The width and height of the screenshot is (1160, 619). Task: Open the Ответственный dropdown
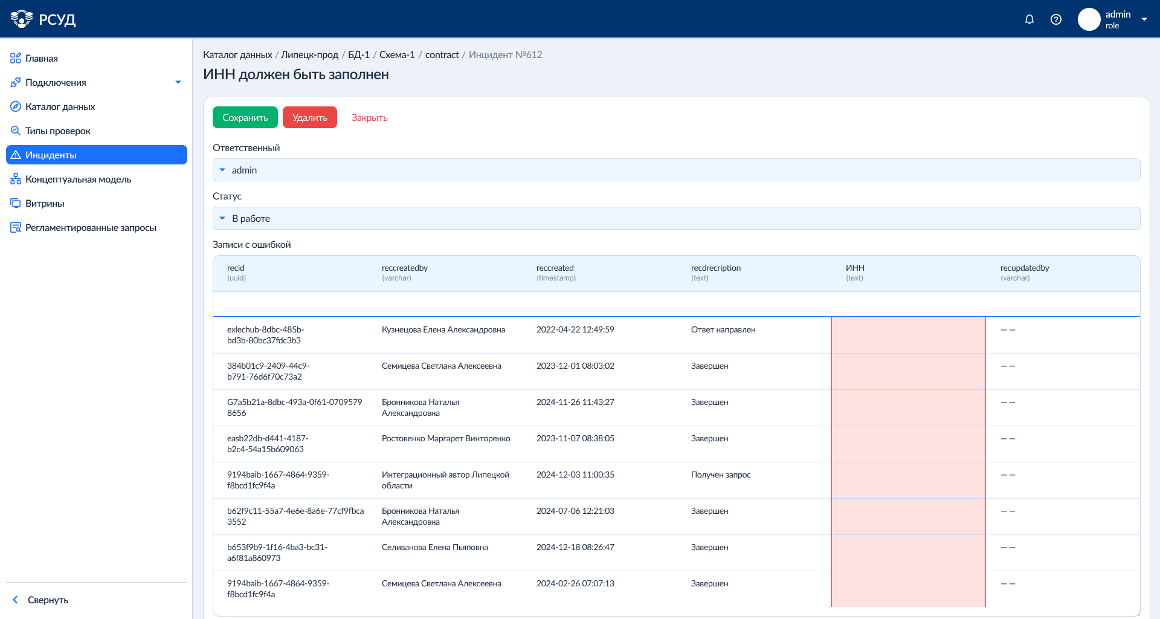(x=676, y=170)
